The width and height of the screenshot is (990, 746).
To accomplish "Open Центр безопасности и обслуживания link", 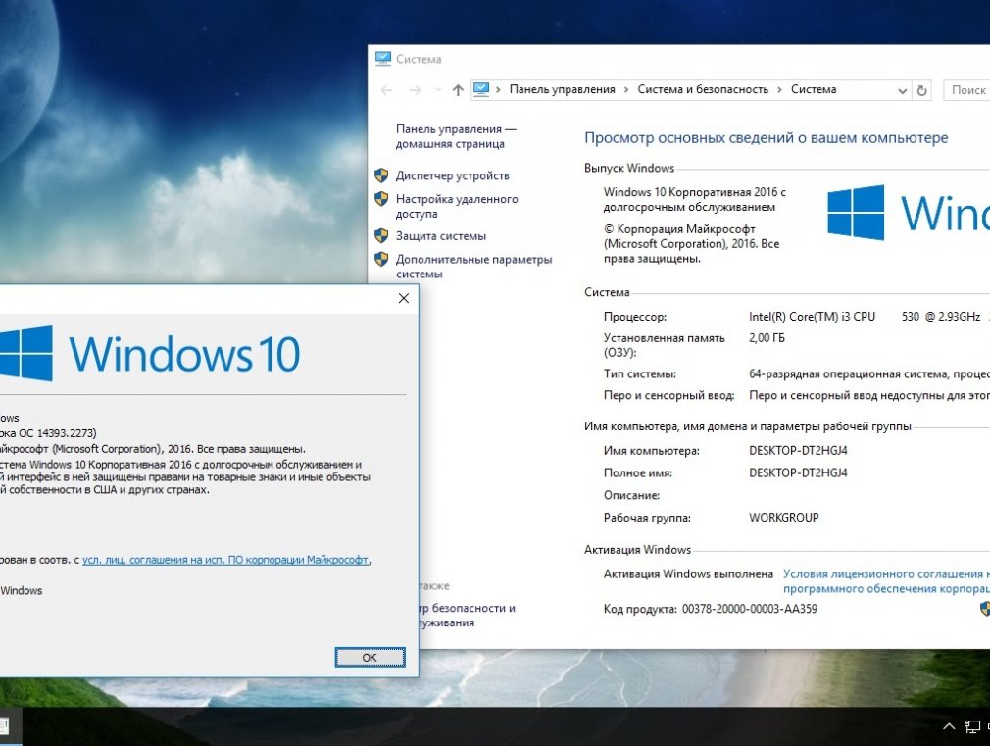I will pyautogui.click(x=468, y=616).
